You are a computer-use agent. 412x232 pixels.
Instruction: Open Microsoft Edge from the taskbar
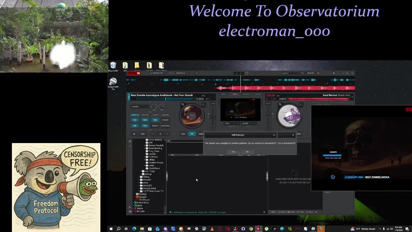(x=134, y=229)
